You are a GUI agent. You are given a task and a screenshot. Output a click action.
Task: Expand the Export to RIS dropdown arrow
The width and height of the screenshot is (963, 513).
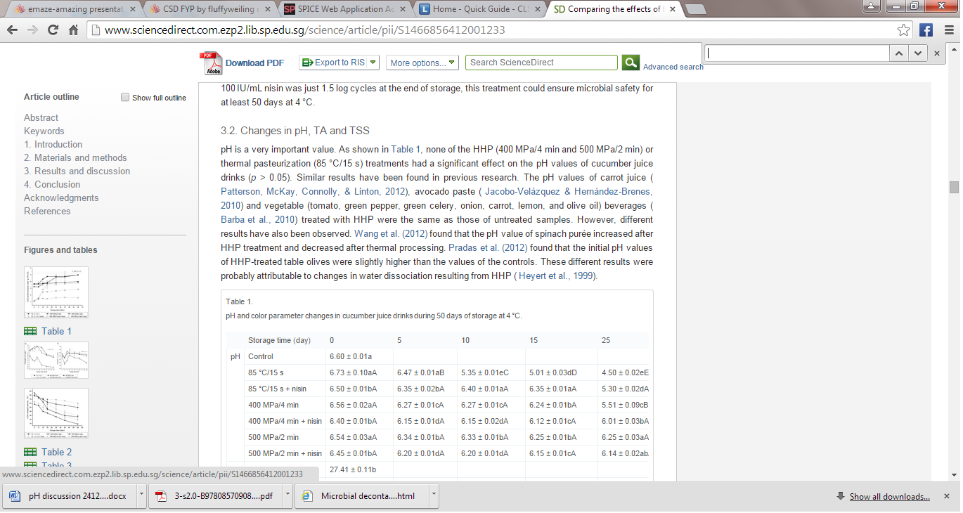(x=373, y=63)
